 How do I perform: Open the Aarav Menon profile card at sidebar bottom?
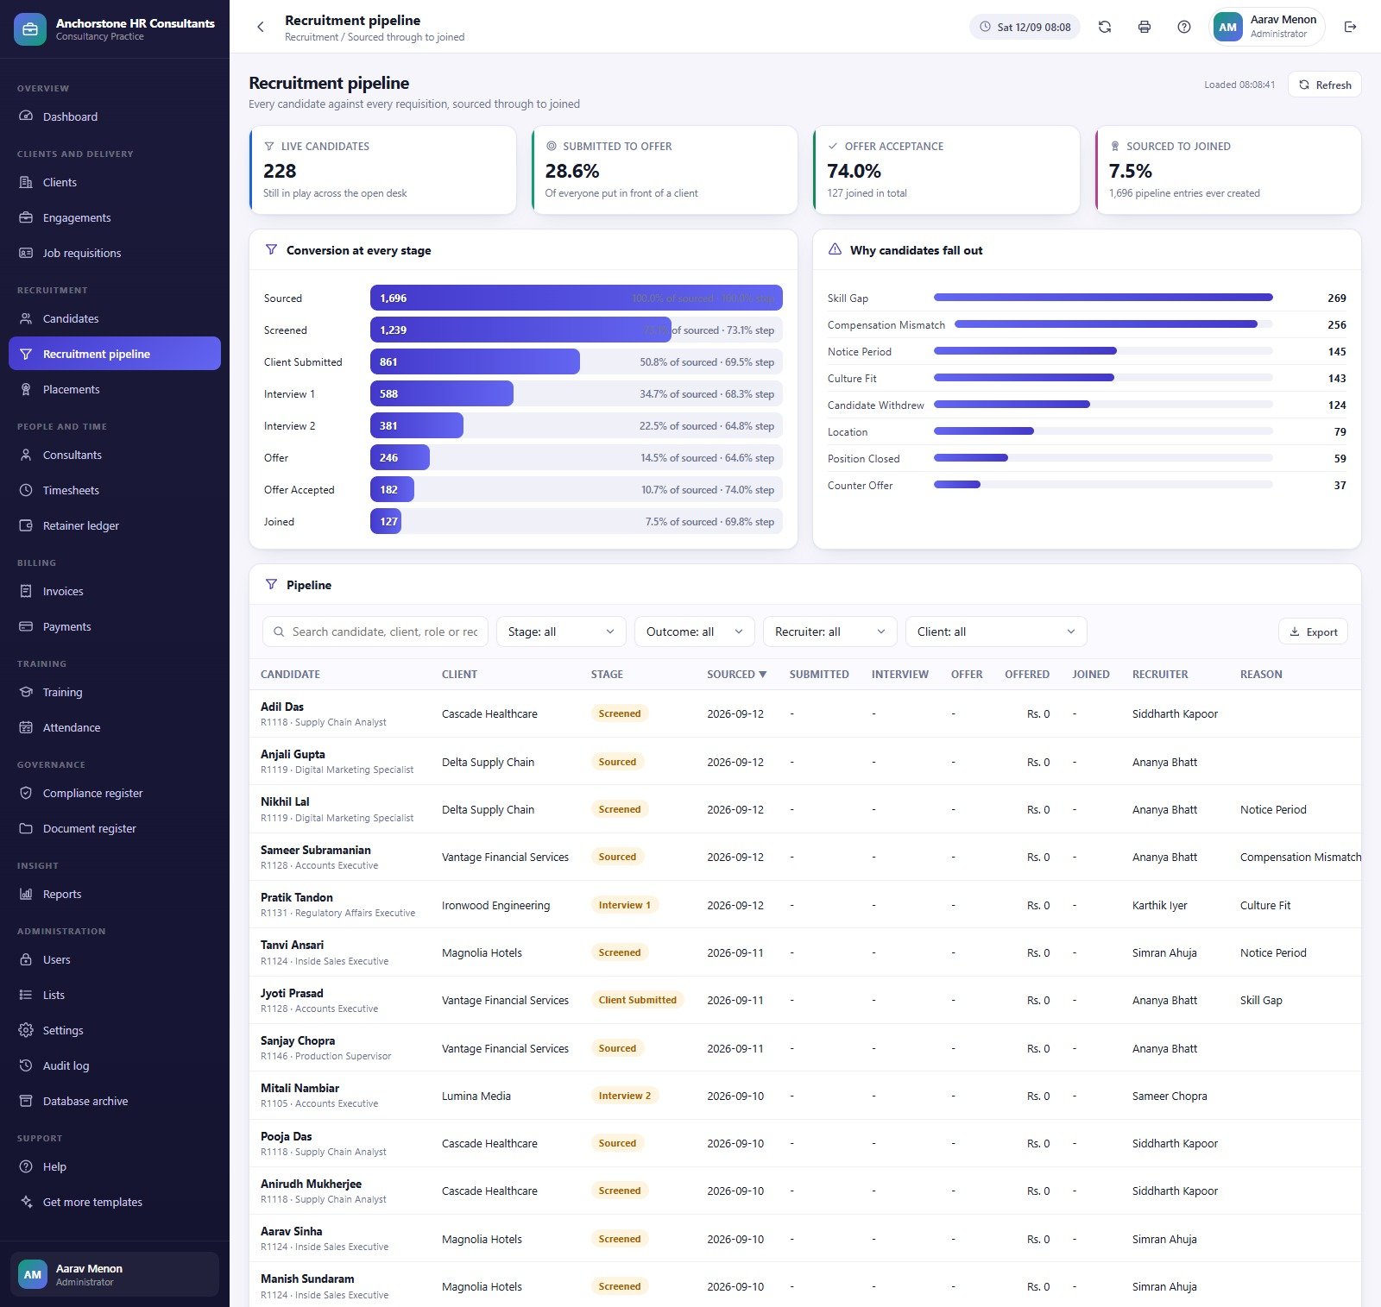(115, 1274)
